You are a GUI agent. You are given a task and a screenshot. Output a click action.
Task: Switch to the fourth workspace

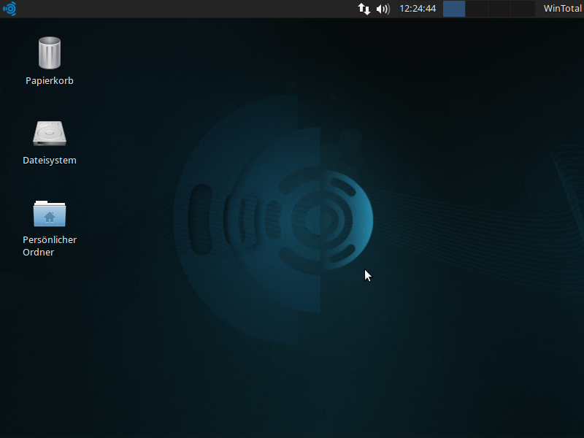click(523, 9)
